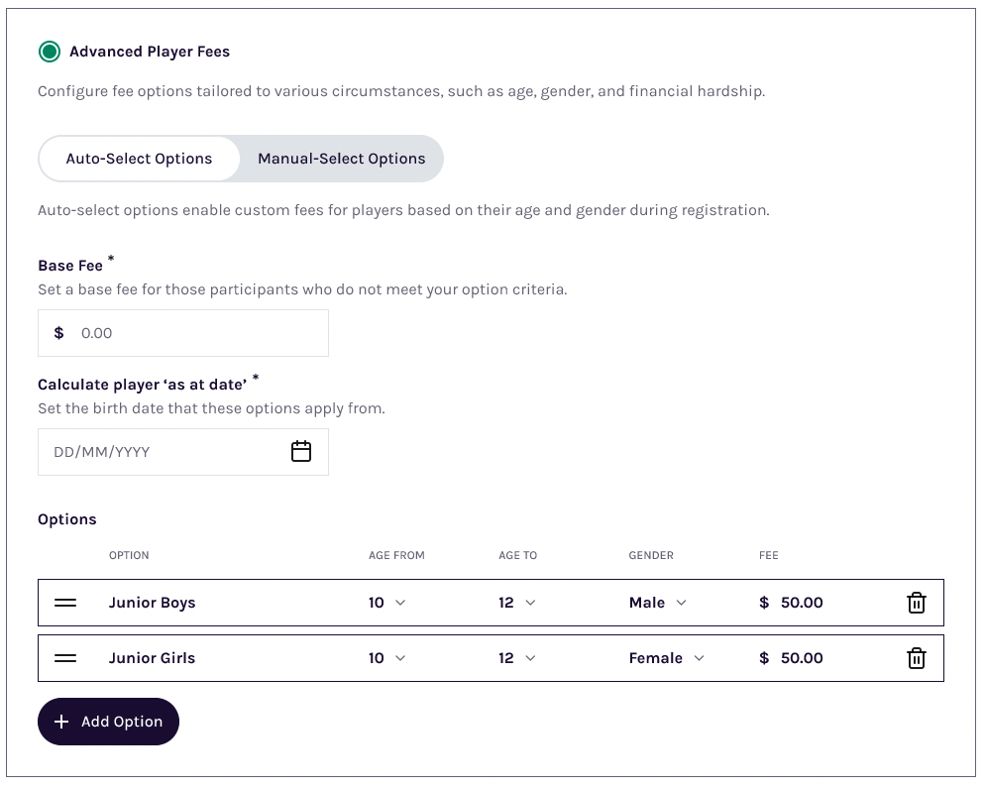Click the drag handle beside Junior Boys
This screenshot has height=787, width=985.
(66, 602)
